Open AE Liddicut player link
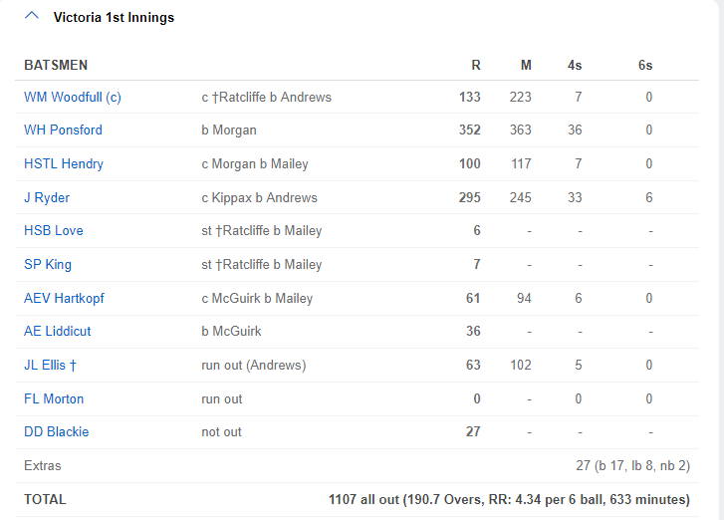This screenshot has width=724, height=520. pyautogui.click(x=57, y=331)
